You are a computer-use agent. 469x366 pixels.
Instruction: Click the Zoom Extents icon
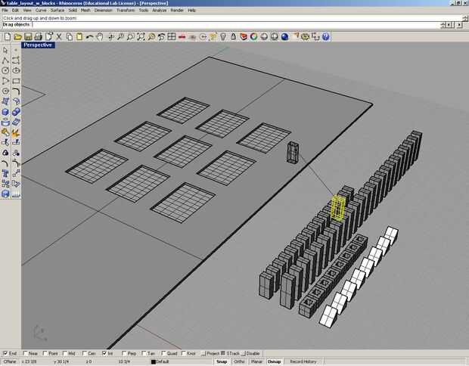pos(141,37)
